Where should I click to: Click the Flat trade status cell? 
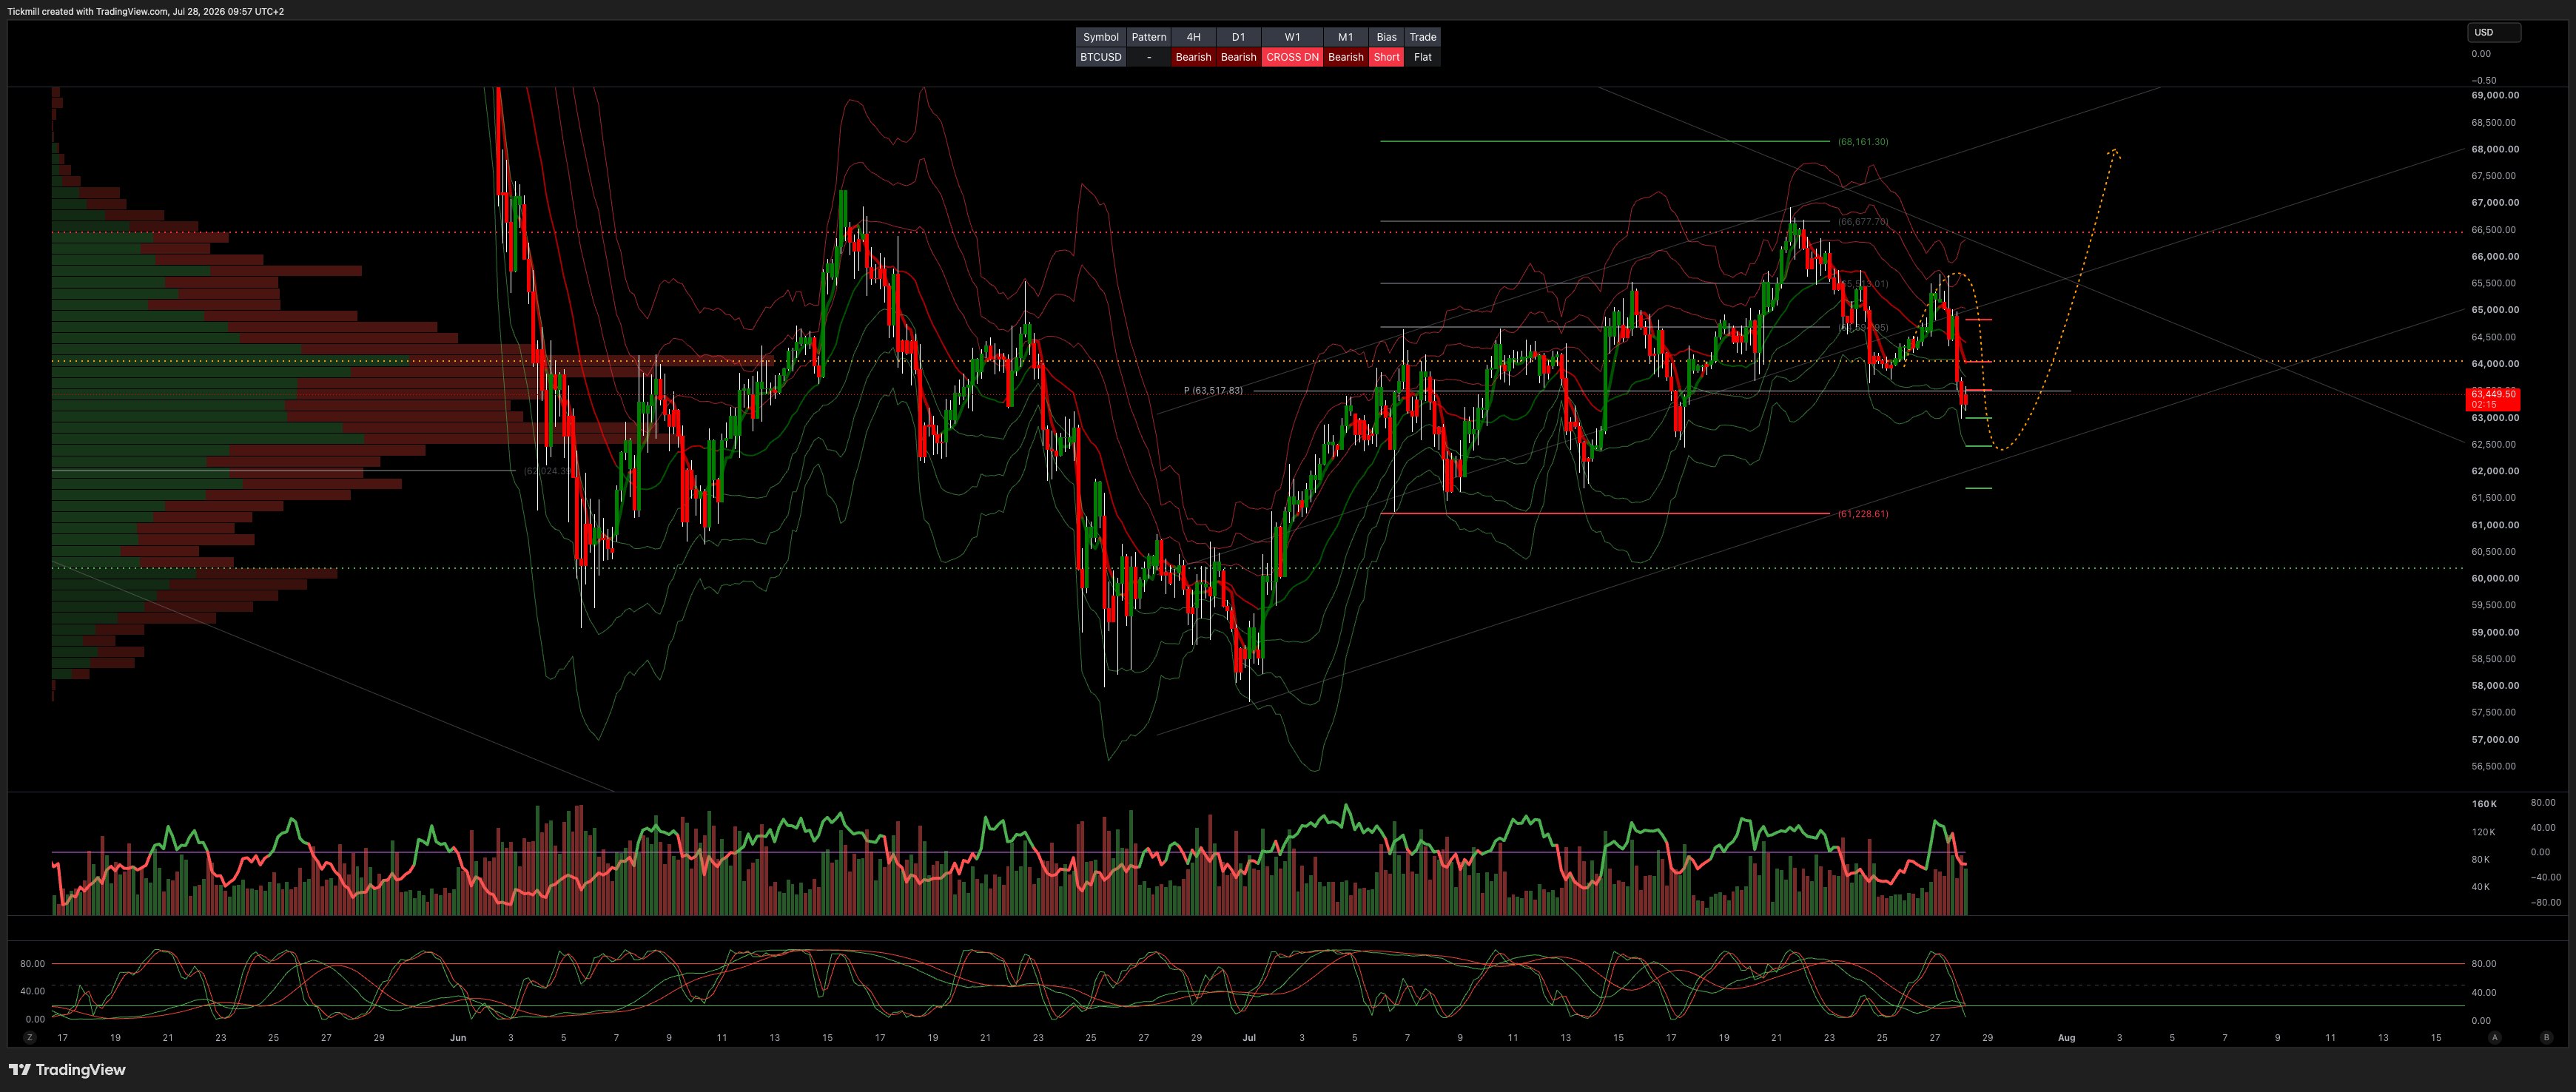1423,57
